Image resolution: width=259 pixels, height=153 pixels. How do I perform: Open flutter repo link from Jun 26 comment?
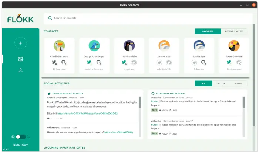(155, 101)
